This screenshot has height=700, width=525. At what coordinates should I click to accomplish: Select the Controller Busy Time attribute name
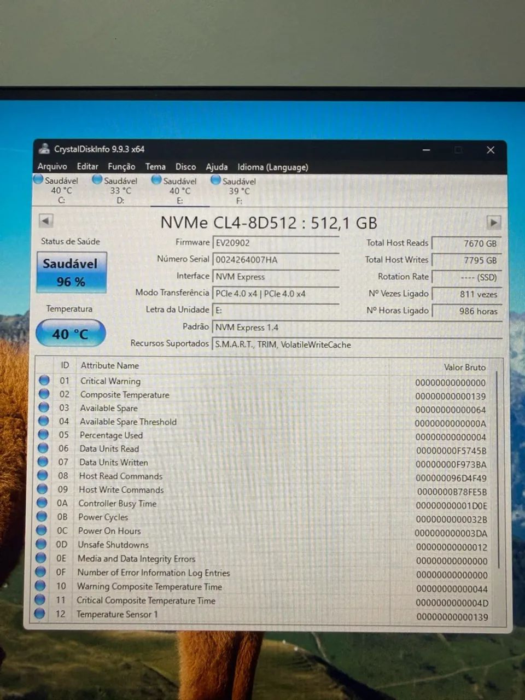118,504
